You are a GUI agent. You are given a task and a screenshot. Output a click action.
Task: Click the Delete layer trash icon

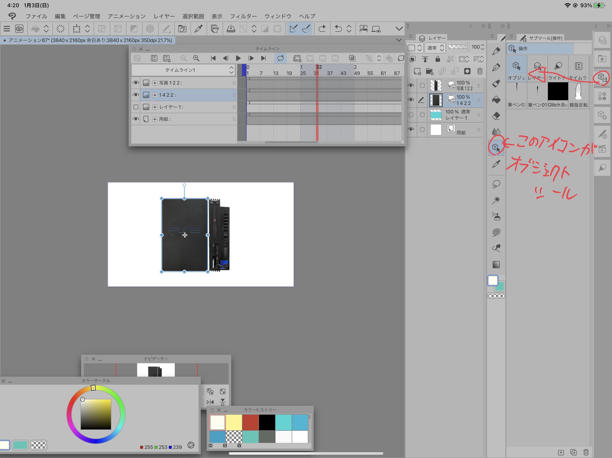click(480, 71)
